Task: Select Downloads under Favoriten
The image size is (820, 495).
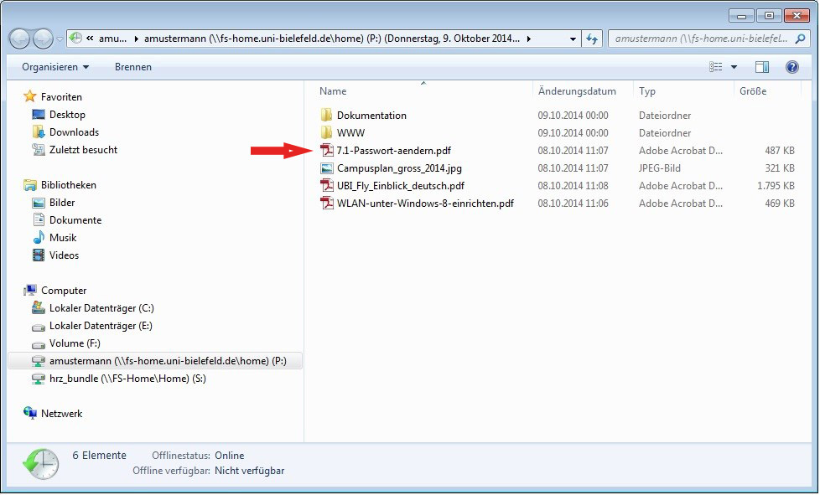Action: pos(74,132)
